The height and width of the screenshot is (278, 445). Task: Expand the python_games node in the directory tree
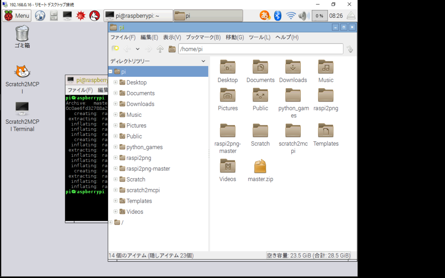click(x=116, y=147)
